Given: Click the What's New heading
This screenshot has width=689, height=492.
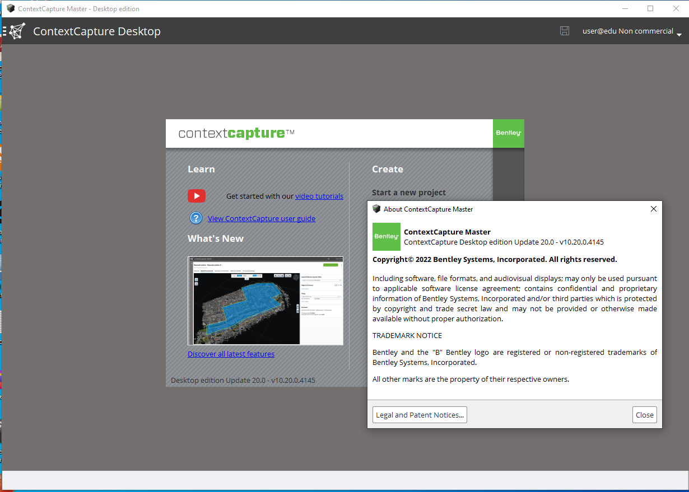Looking at the screenshot, I should tap(216, 238).
